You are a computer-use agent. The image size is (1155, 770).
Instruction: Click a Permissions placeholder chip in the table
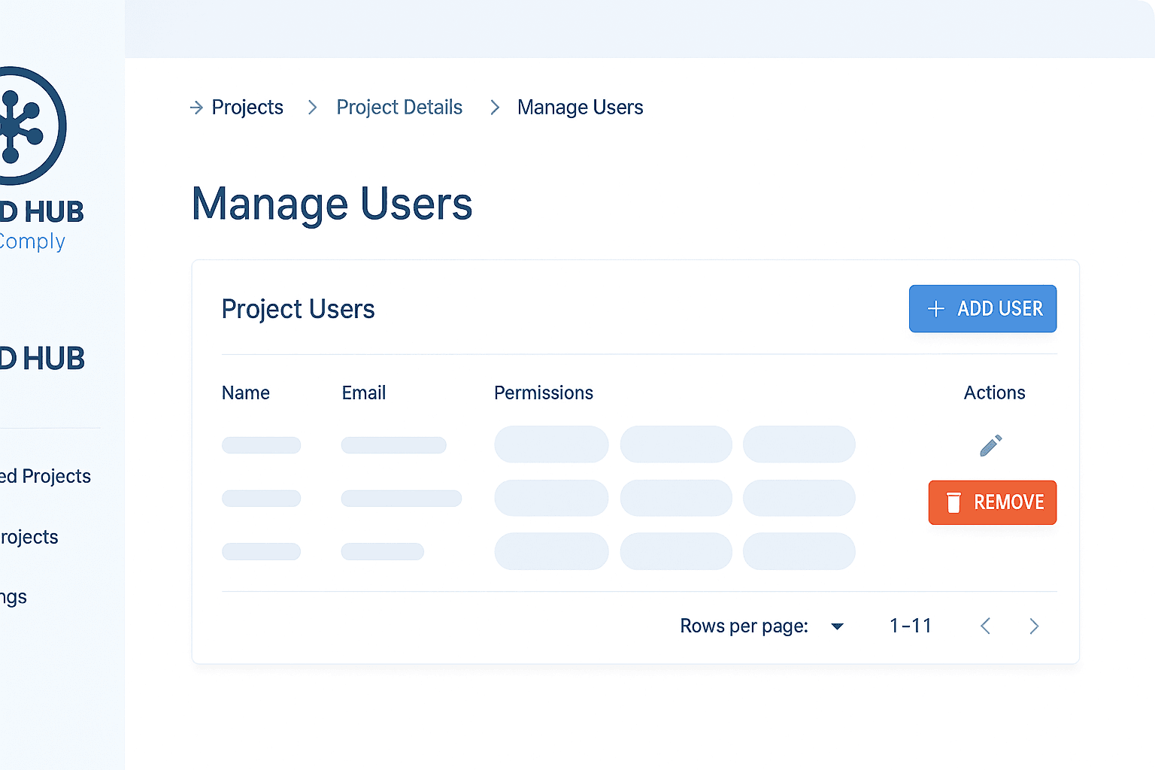pyautogui.click(x=551, y=444)
